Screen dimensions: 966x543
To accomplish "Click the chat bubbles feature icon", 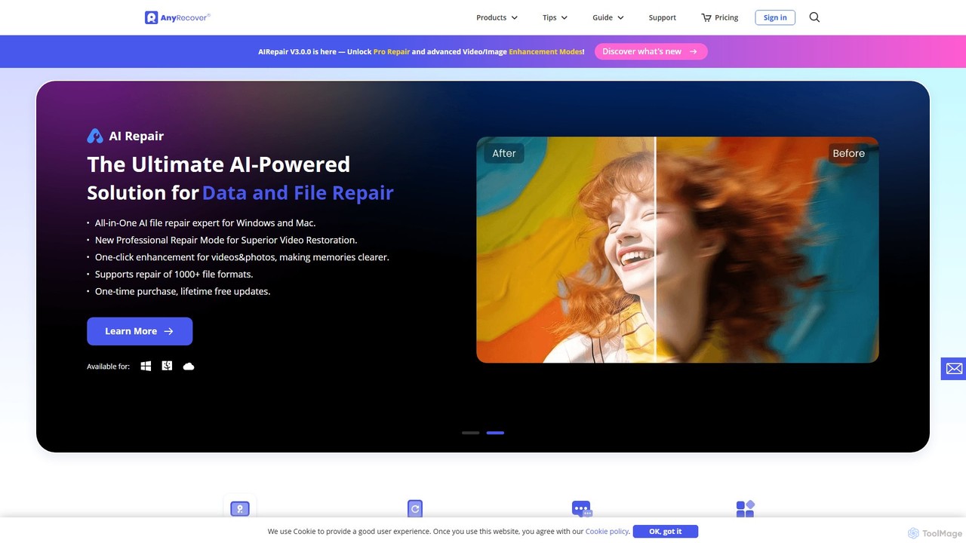I will click(581, 509).
